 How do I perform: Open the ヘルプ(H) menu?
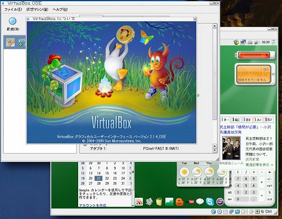coord(60,9)
